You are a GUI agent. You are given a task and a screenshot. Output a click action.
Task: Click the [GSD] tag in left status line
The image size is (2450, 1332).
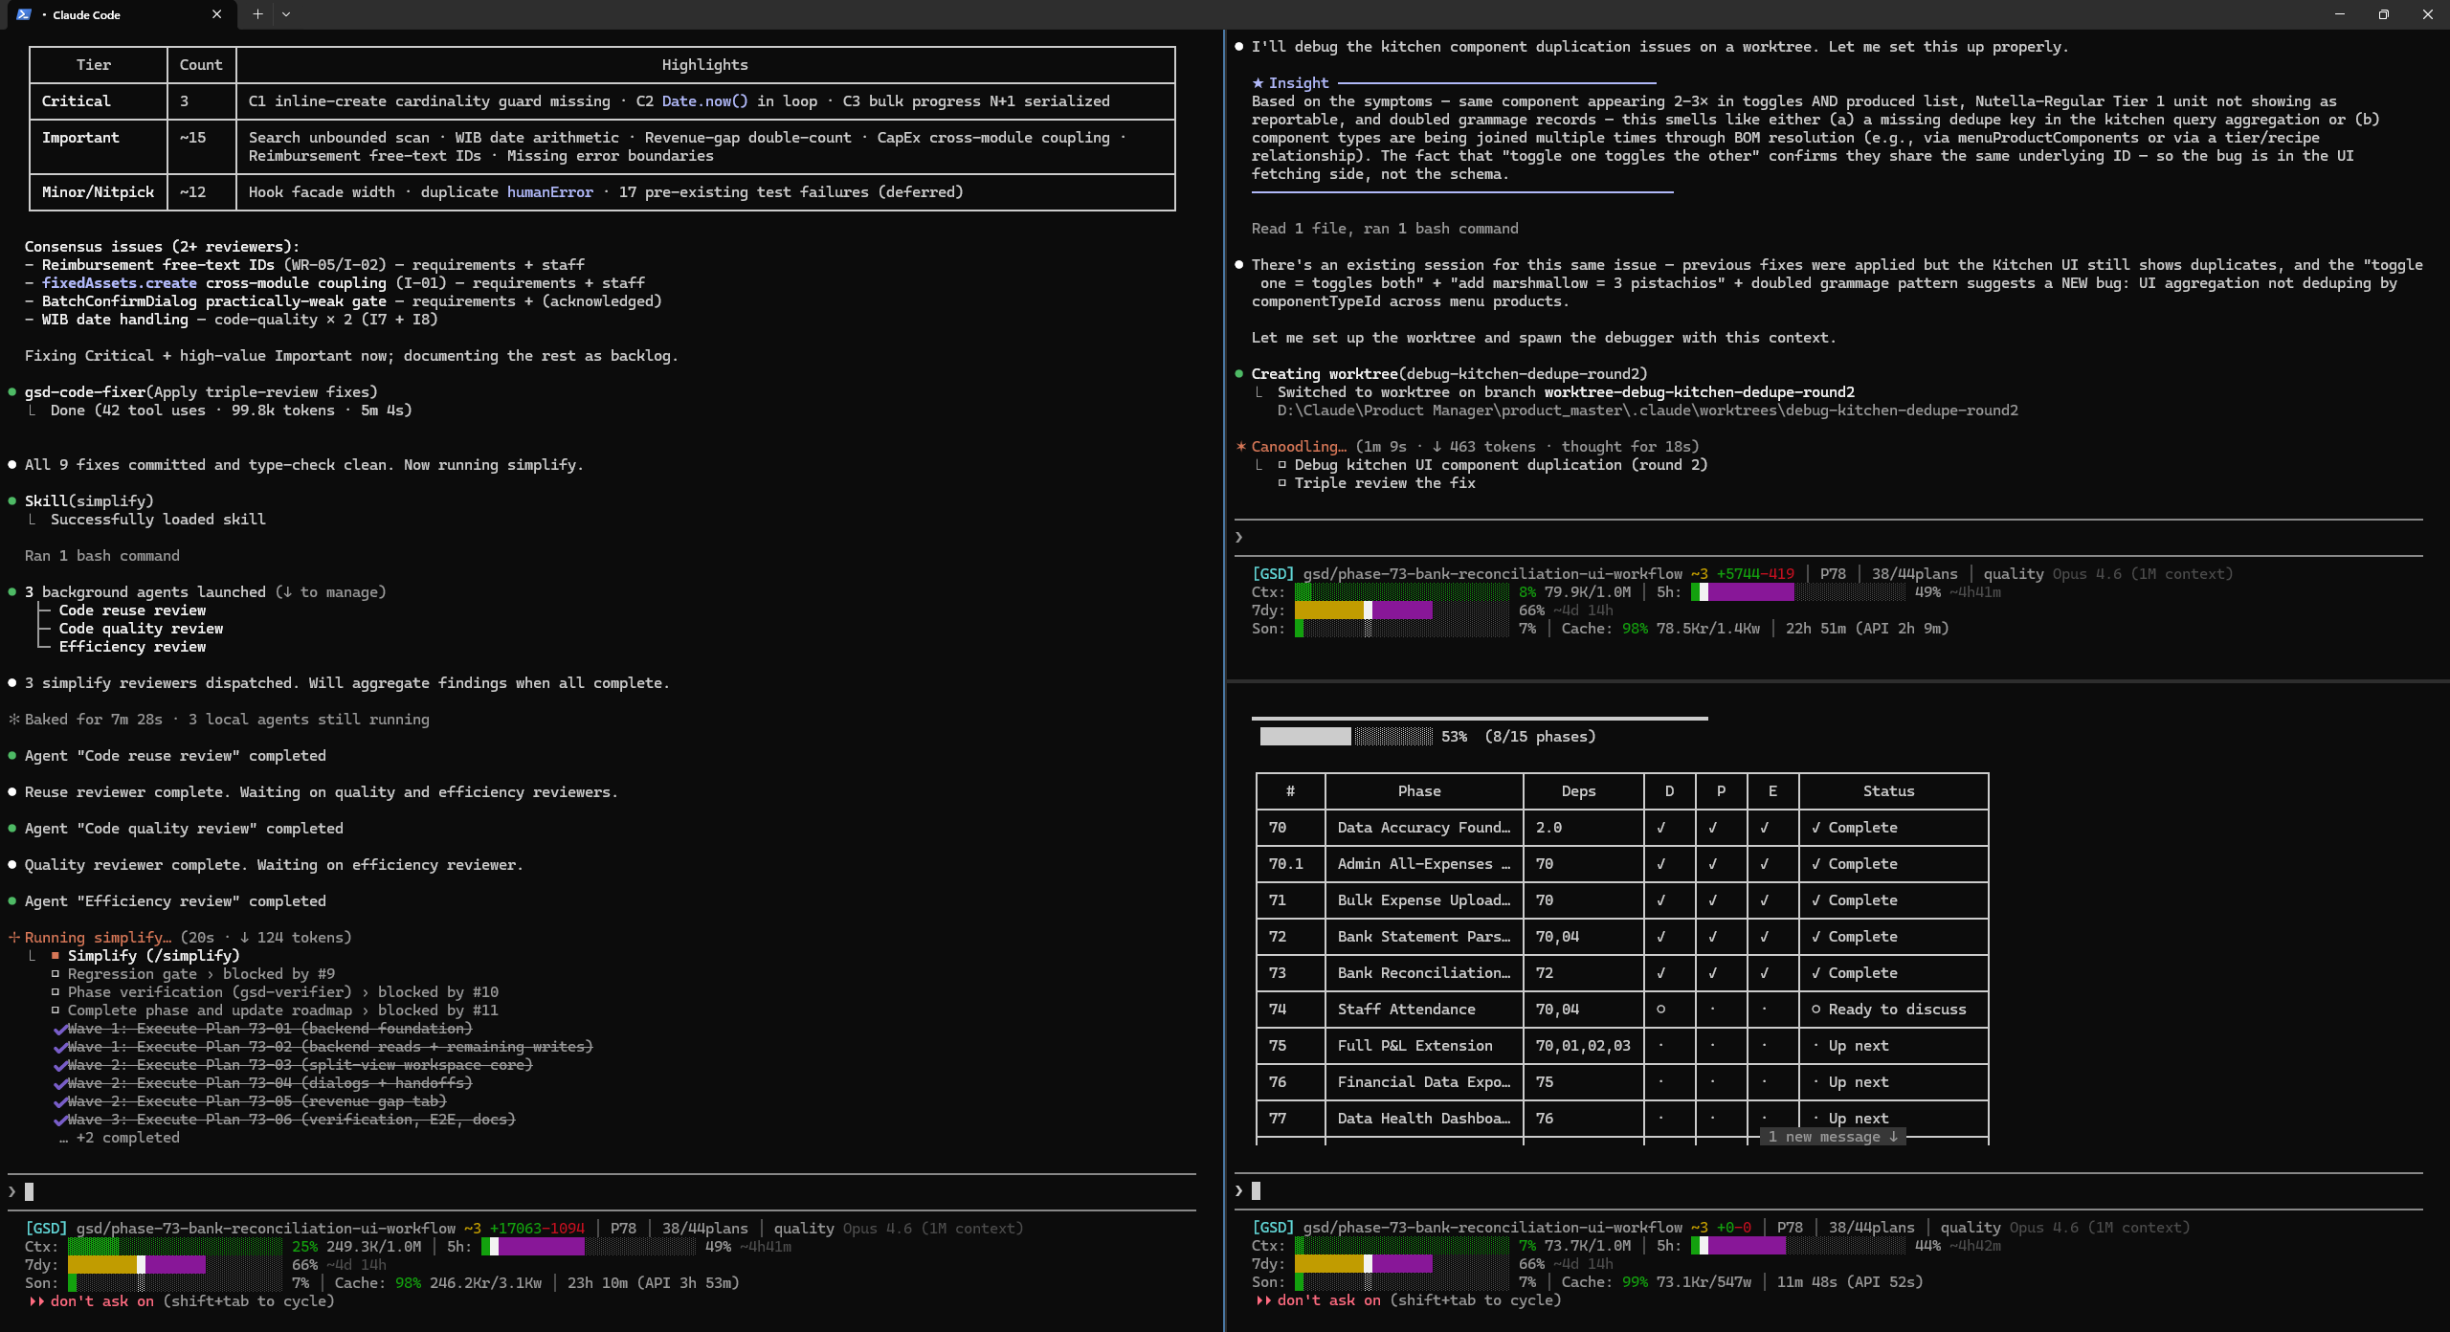click(x=46, y=1229)
